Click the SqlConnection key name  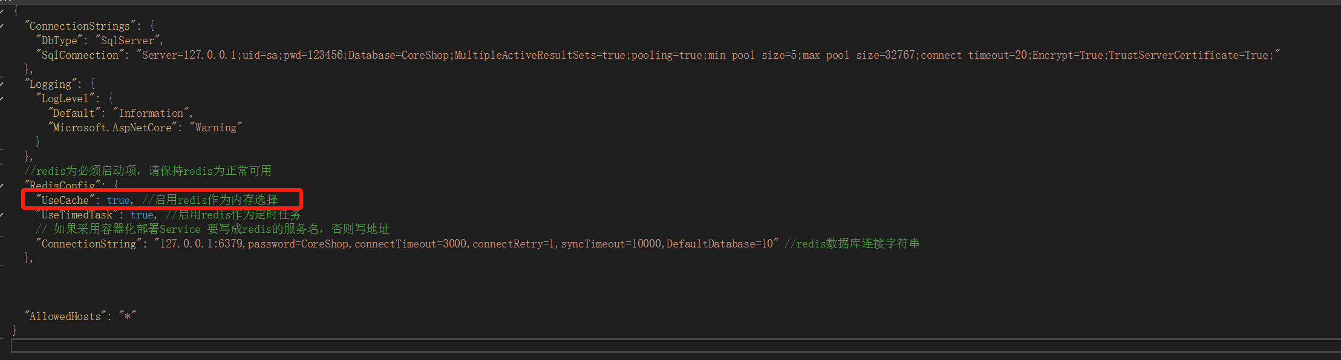click(x=80, y=55)
